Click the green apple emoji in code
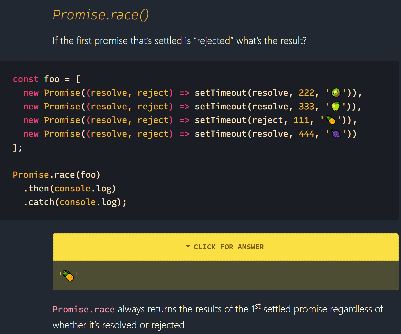The height and width of the screenshot is (334, 401). coord(335,106)
